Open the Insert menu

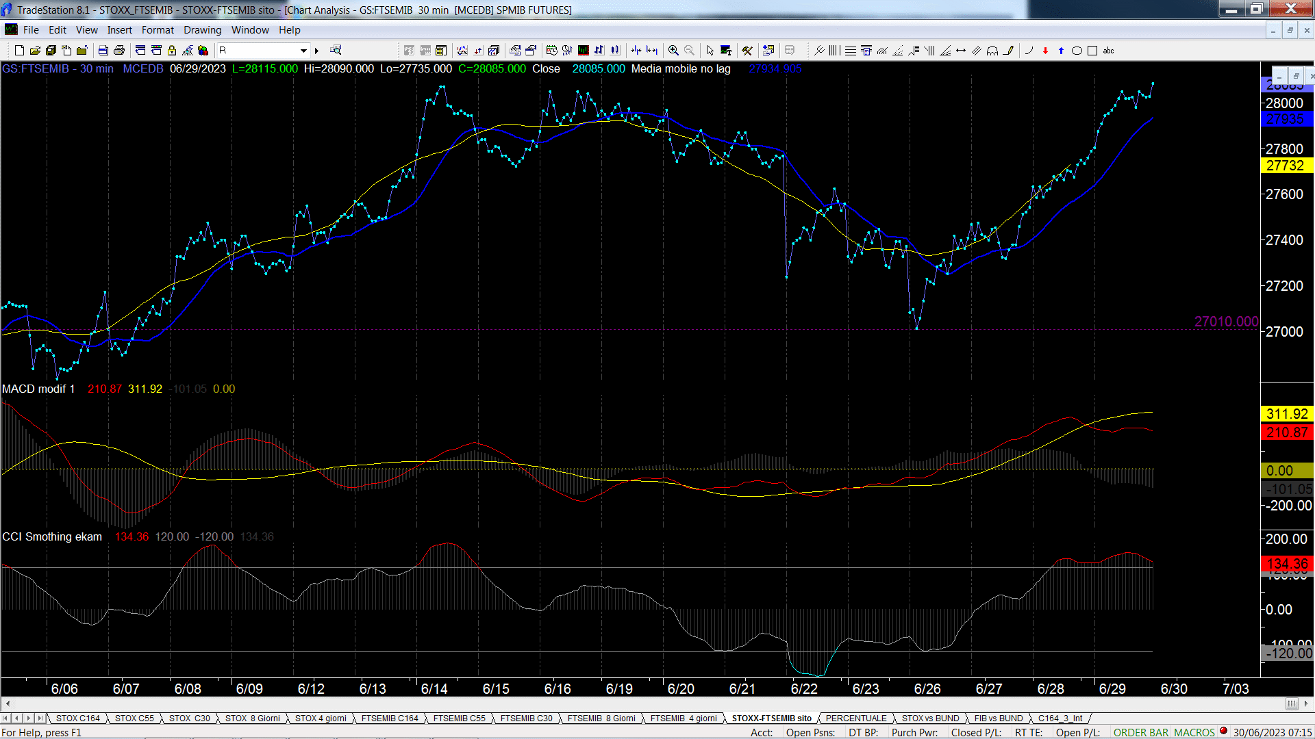point(119,30)
